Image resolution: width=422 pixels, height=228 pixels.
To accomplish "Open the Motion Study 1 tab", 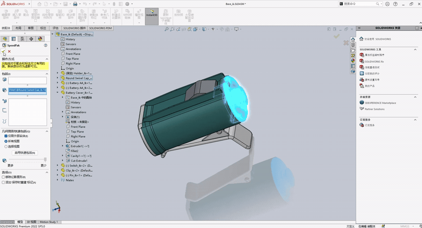I will coord(48,222).
